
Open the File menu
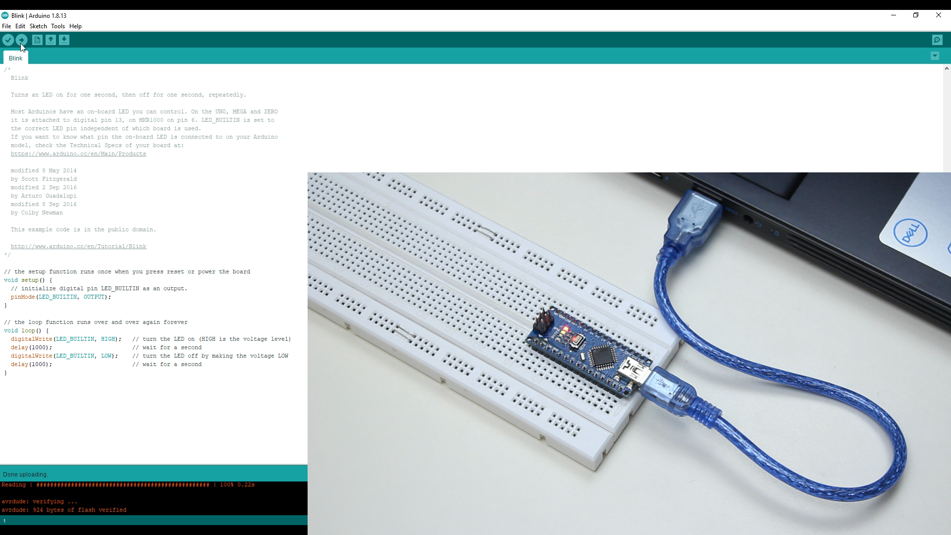6,26
